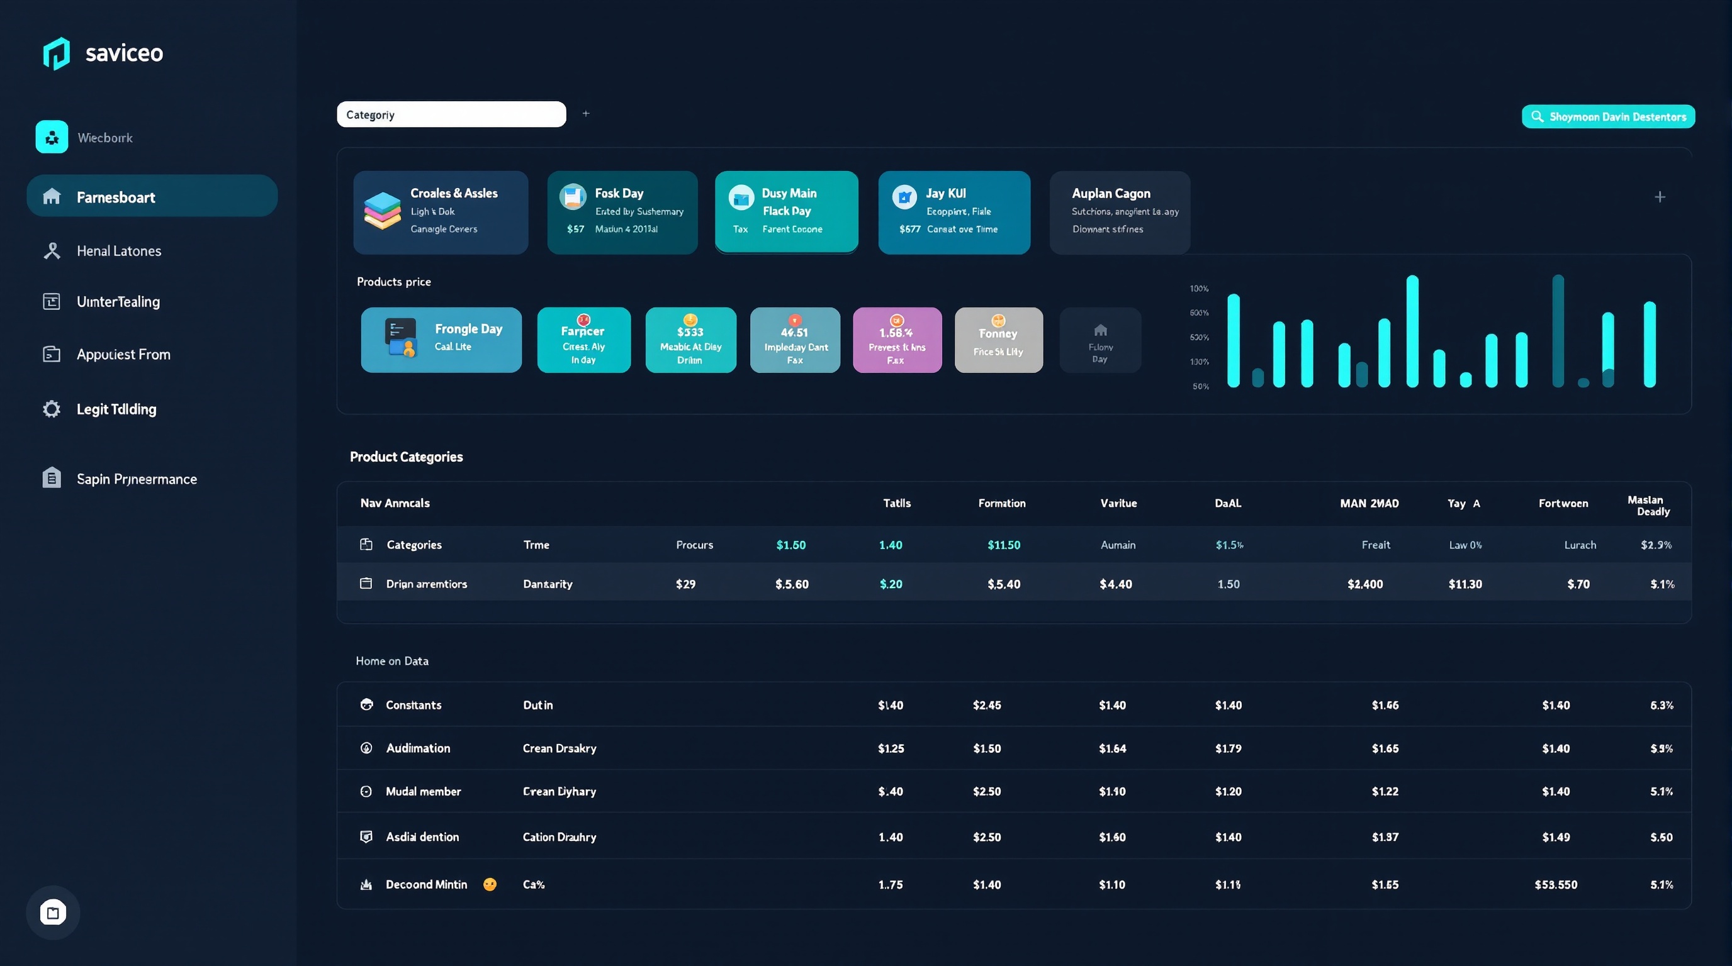The height and width of the screenshot is (966, 1732).
Task: Sort by Formation column header
Action: click(1002, 503)
